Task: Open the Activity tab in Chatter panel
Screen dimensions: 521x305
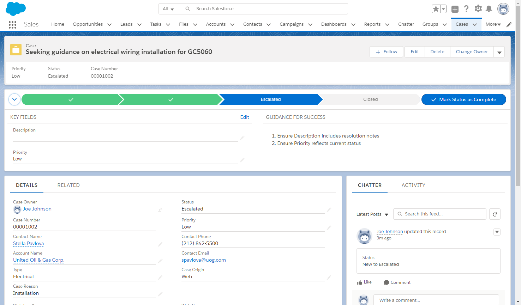Action: [x=413, y=185]
